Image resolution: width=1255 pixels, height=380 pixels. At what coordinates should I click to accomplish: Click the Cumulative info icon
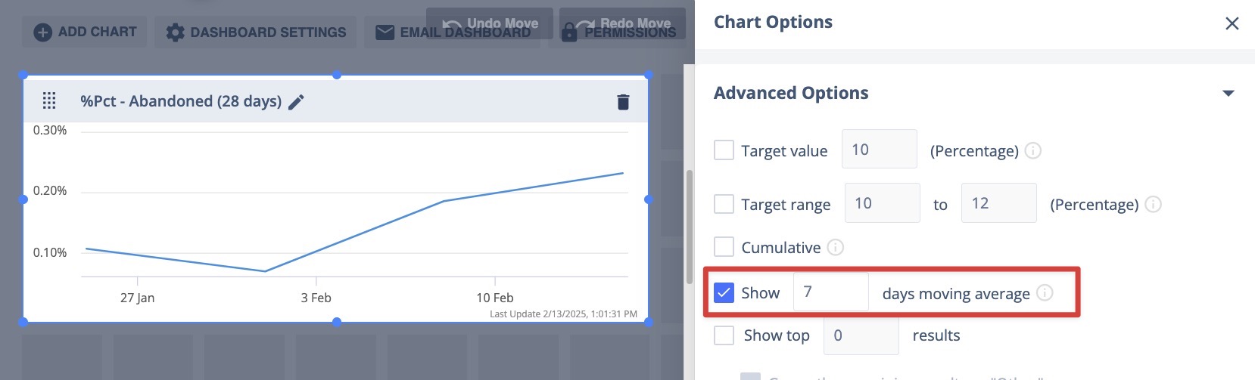(x=835, y=247)
